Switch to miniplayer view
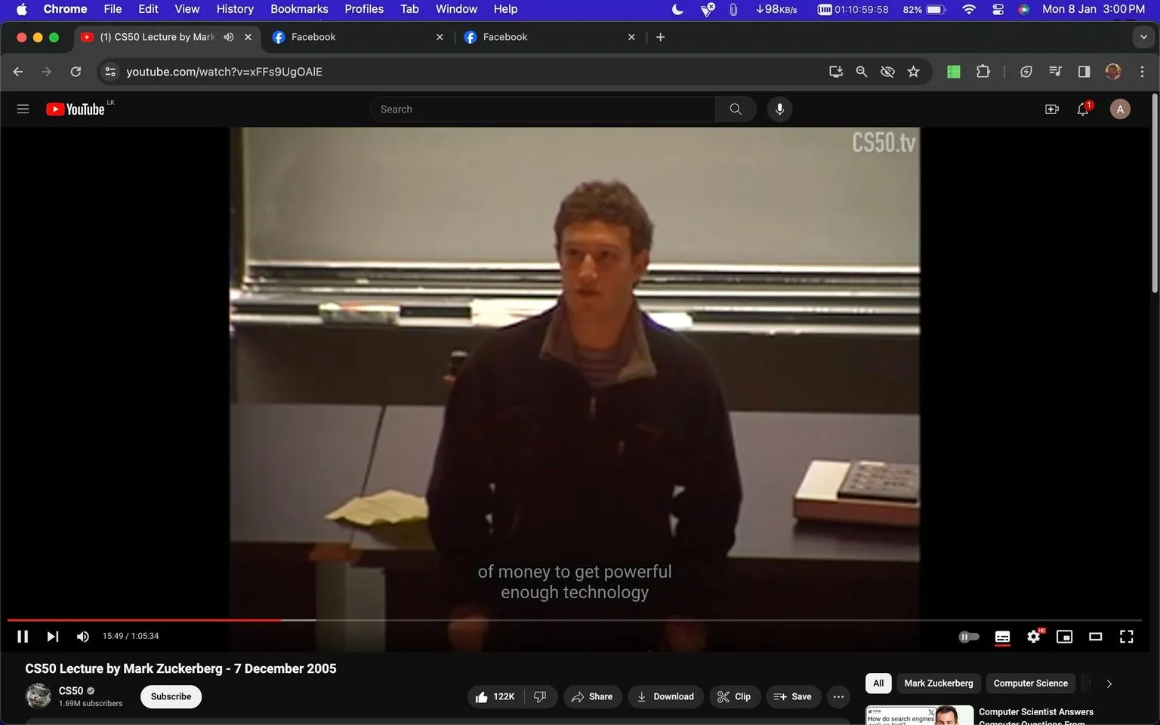 1064,636
